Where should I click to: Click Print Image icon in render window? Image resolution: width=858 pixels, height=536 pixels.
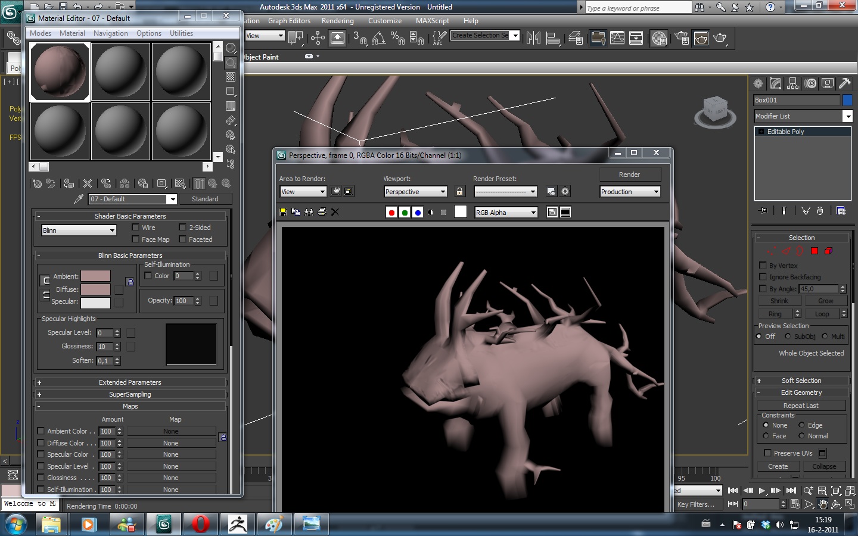click(322, 212)
